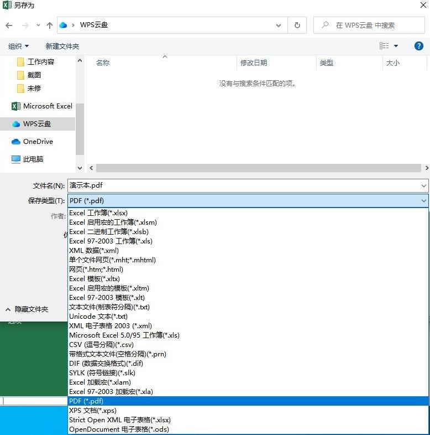Viewport: 430px width, 435px height.
Task: Go back with the left arrow
Action: click(x=9, y=25)
